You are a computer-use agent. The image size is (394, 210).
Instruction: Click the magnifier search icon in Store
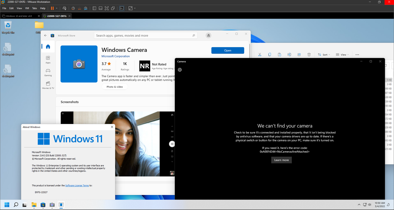[x=194, y=35]
